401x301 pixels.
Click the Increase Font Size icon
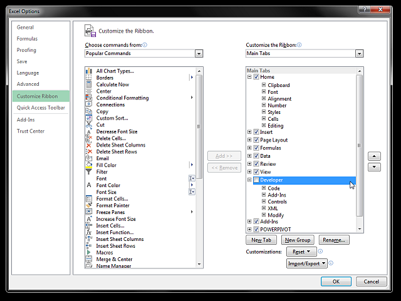point(89,219)
